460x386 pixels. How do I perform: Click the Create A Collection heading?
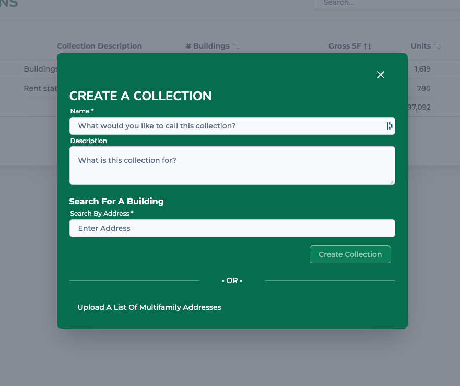click(140, 96)
